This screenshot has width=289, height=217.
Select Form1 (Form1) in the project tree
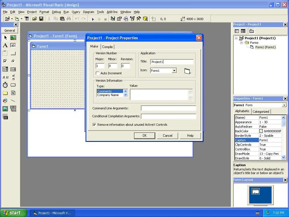(x=265, y=47)
